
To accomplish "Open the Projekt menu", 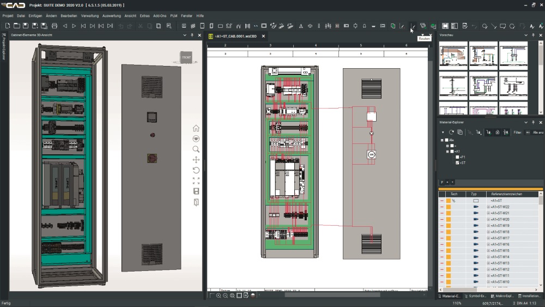I will [8, 16].
